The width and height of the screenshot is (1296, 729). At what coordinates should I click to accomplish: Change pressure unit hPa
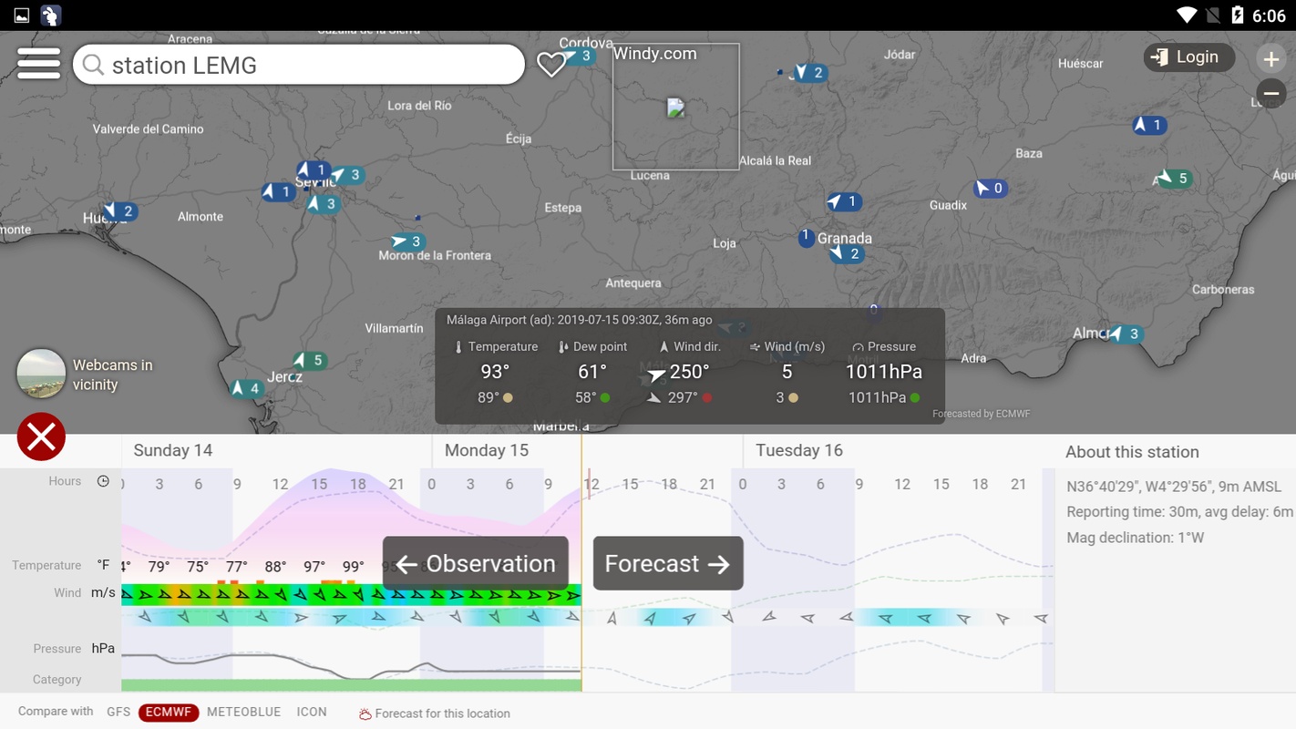103,648
